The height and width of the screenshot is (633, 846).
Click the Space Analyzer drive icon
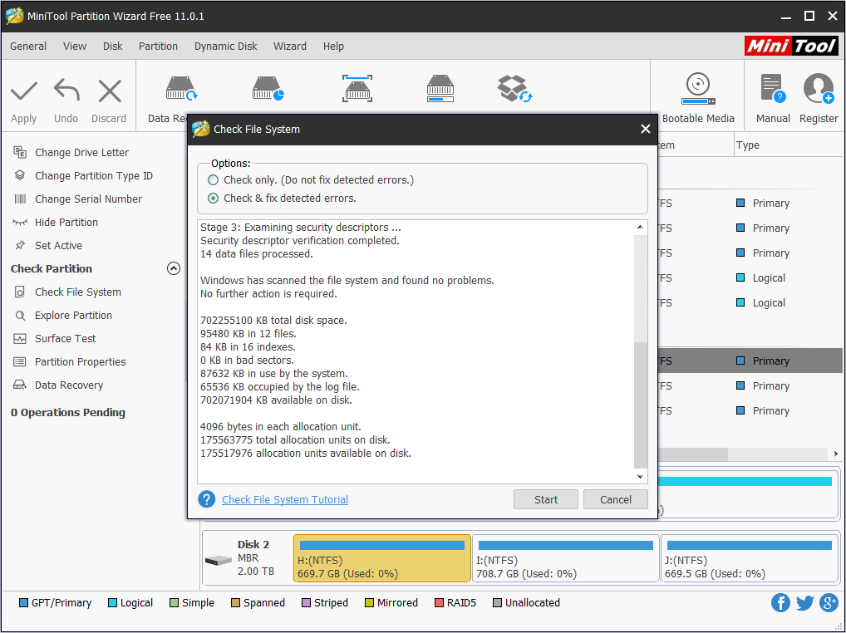coord(440,88)
